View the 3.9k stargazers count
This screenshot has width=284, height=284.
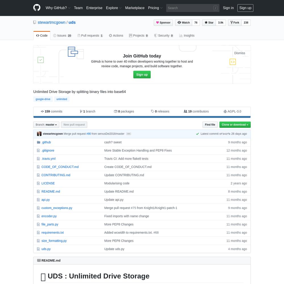pos(221,23)
